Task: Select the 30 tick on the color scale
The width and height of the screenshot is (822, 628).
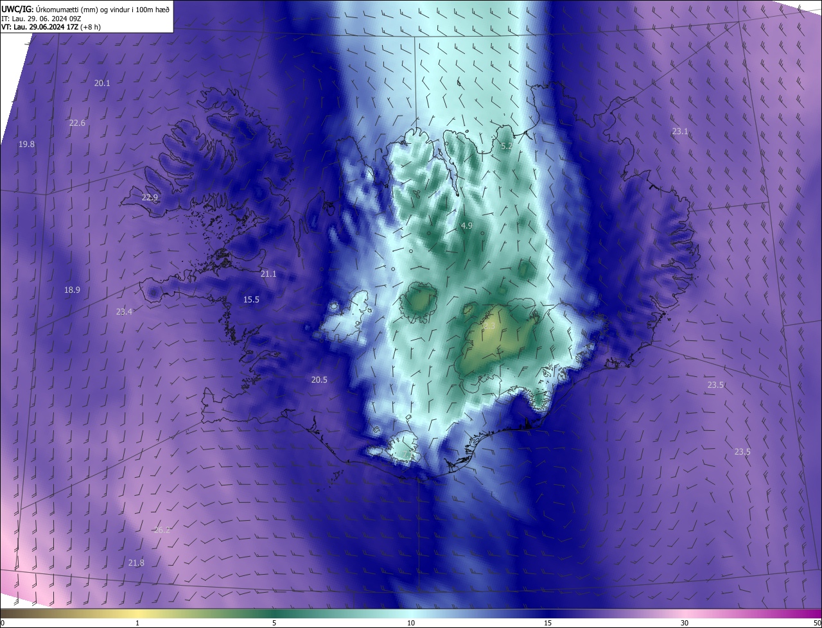Action: 685,624
